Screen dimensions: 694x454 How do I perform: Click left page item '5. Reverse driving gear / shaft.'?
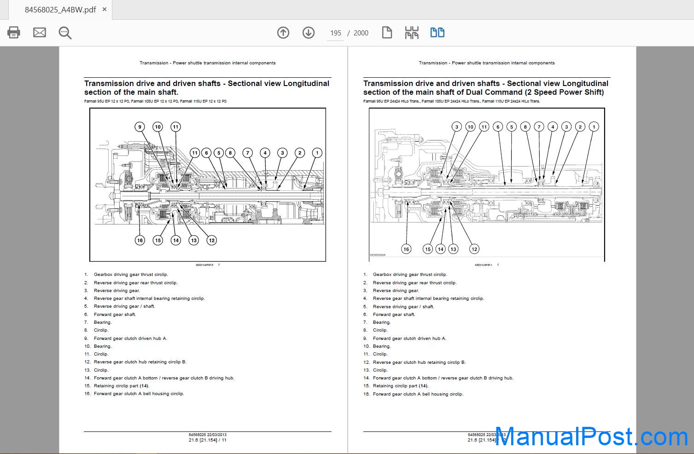tap(120, 306)
